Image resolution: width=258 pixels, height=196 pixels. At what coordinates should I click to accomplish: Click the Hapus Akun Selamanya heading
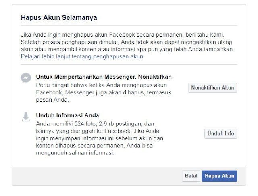click(x=59, y=18)
